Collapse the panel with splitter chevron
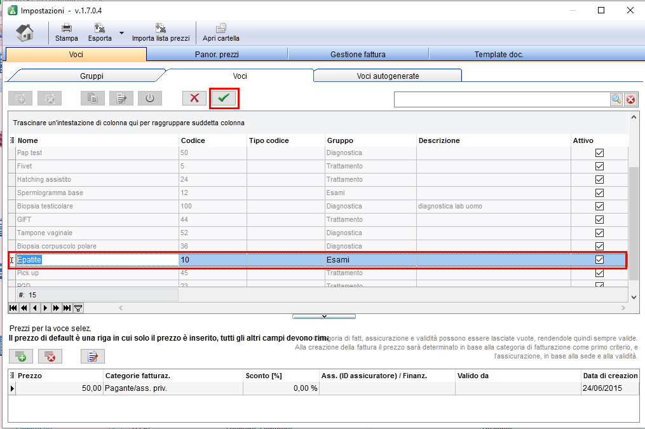The image size is (645, 429). pyautogui.click(x=324, y=317)
